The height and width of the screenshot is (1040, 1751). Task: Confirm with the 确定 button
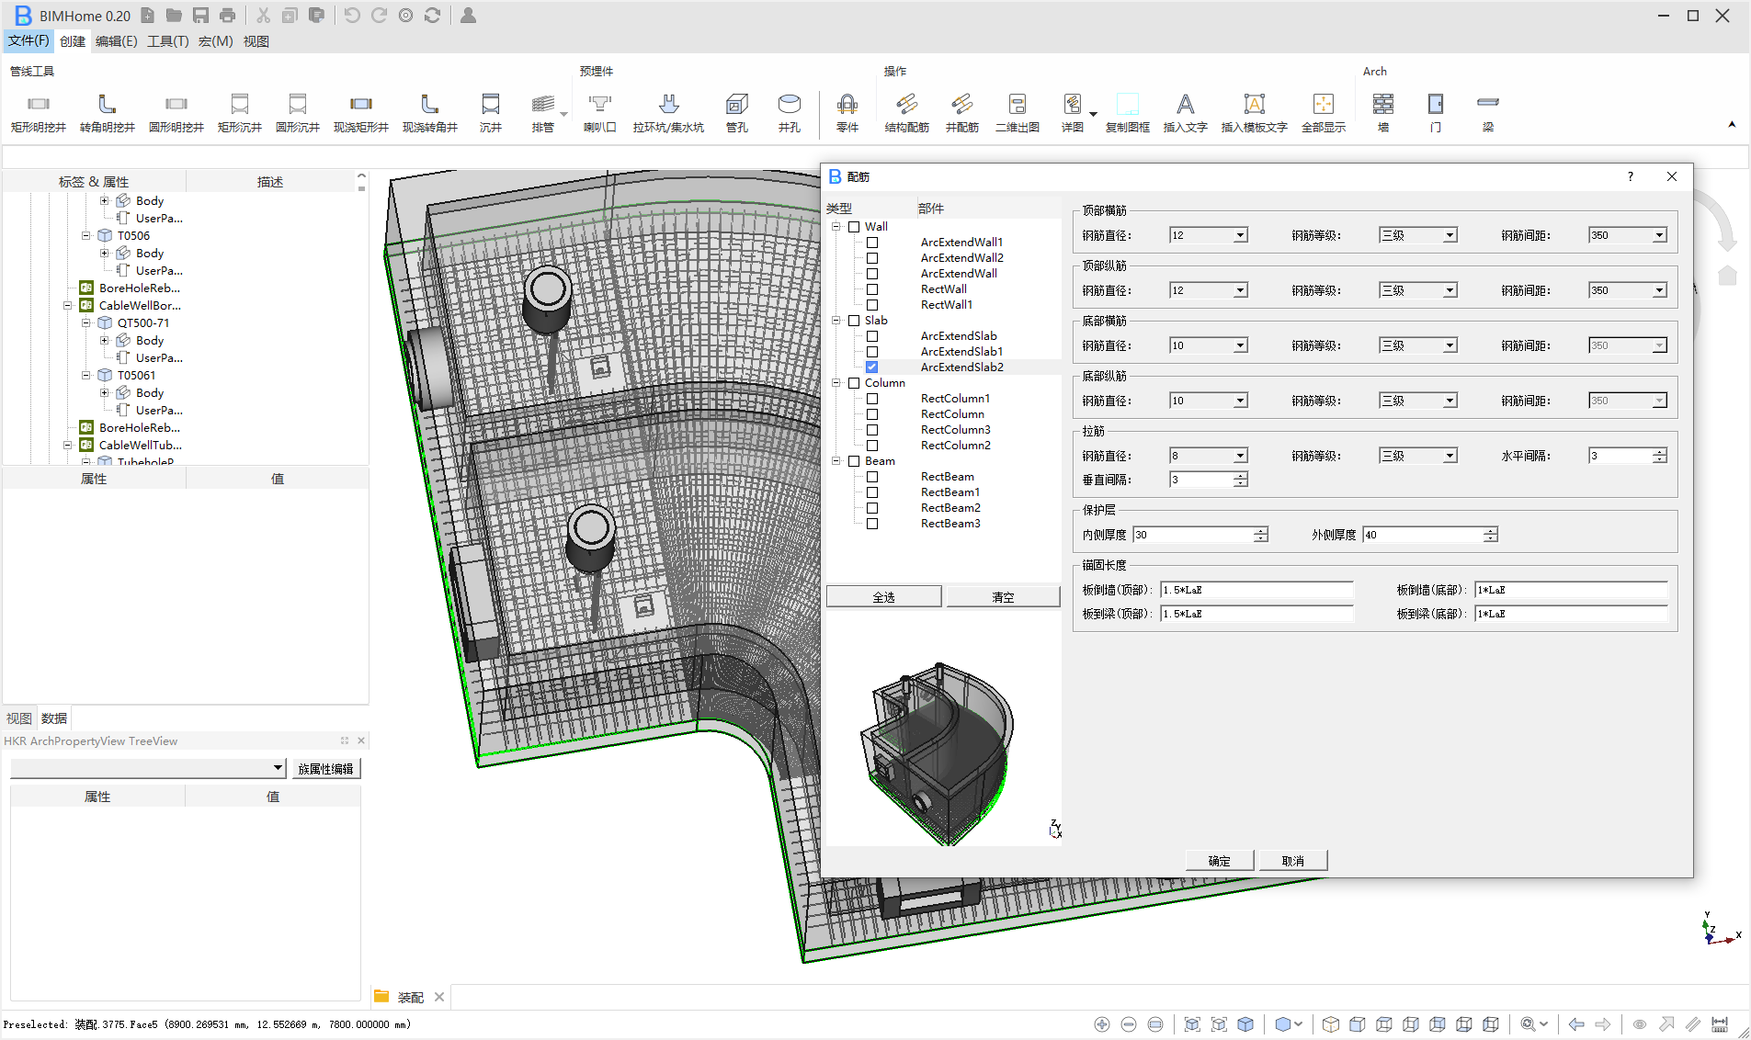[x=1220, y=861]
